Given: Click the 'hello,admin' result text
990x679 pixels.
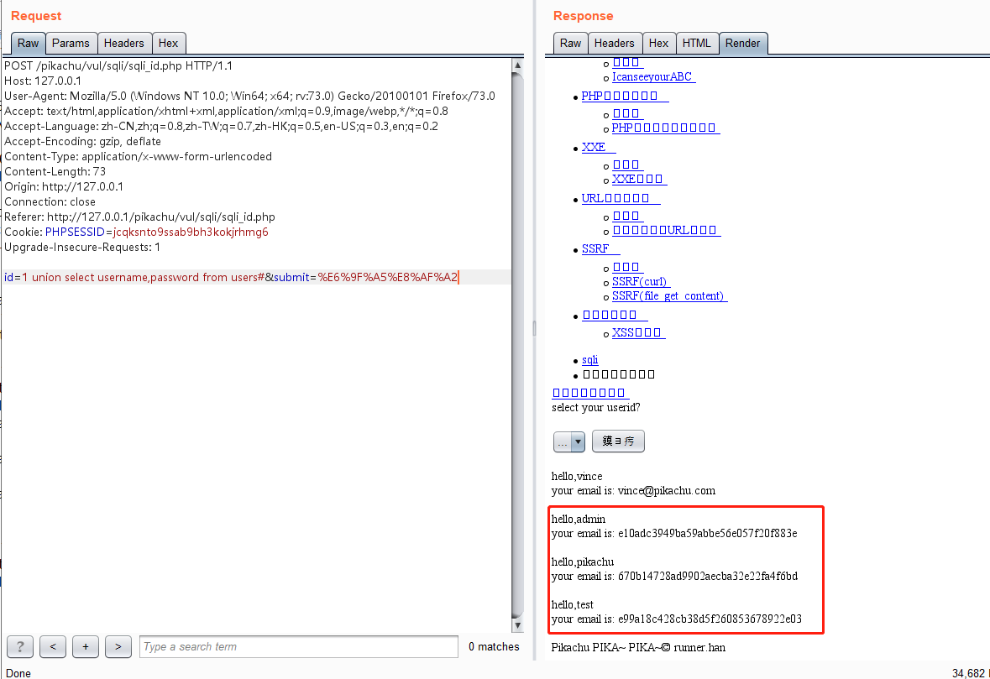Looking at the screenshot, I should 579,519.
